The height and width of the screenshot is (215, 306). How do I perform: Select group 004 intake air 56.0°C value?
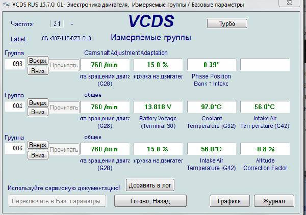point(265,107)
